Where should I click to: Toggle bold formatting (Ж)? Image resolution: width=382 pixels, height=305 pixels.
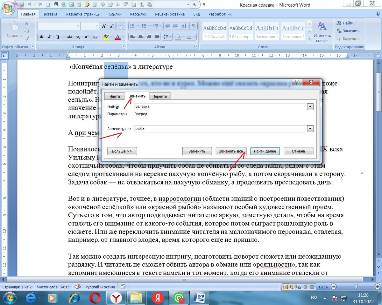pyautogui.click(x=41, y=37)
